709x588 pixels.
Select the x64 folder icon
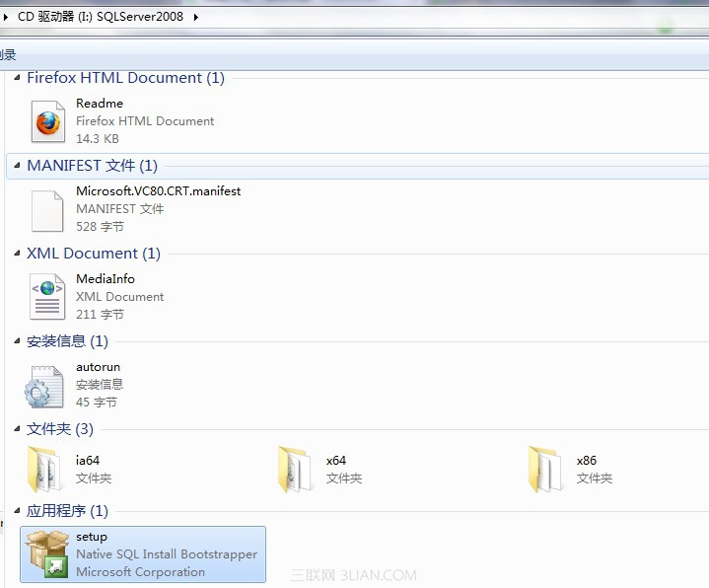pos(295,470)
